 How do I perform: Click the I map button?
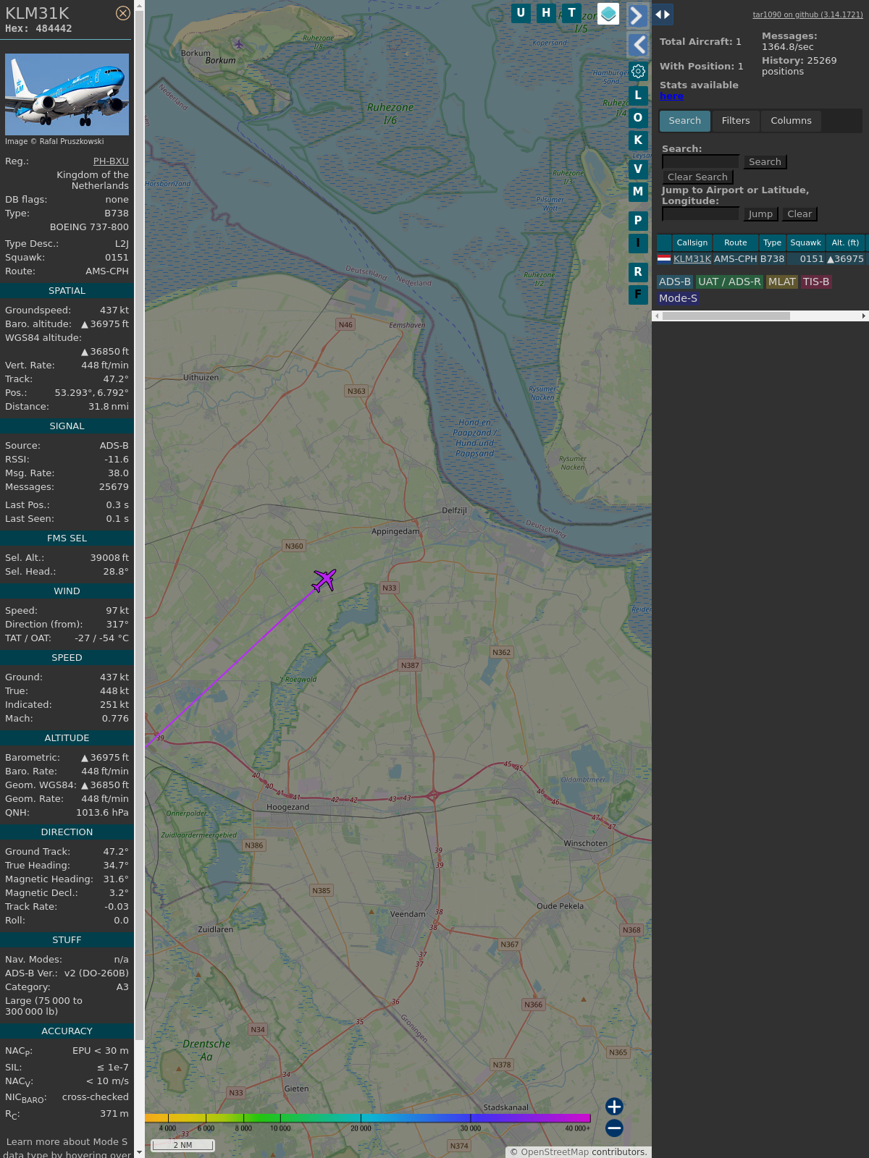click(x=638, y=243)
